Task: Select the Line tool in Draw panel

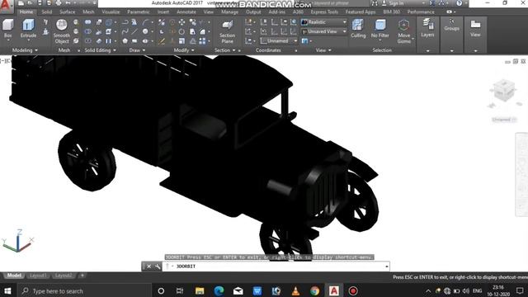Action: [x=134, y=31]
